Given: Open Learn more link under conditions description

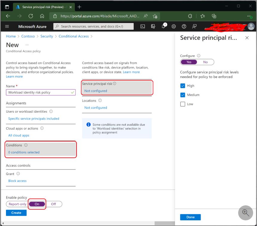Looking at the screenshot, I should pos(131,72).
